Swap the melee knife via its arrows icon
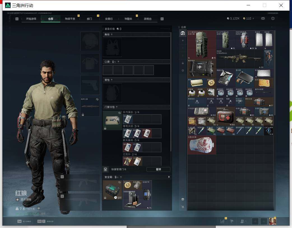292x228 pixels. pos(97,99)
